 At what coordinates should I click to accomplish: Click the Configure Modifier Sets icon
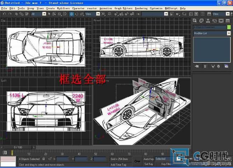pos(226,66)
